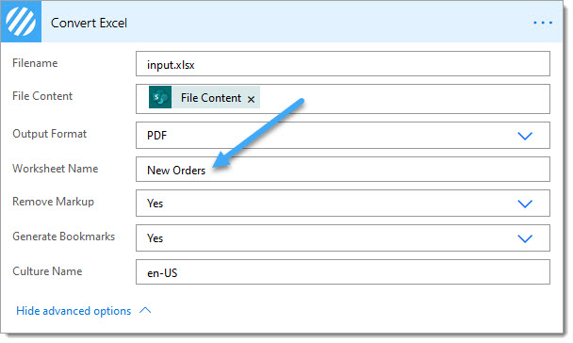This screenshot has height=343, width=573.
Task: Click the Worksheet Name label
Action: (x=56, y=169)
